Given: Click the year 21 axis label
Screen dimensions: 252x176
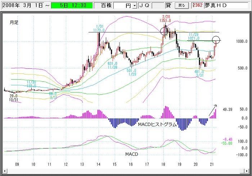Looking at the screenshot, I should pos(212,164).
